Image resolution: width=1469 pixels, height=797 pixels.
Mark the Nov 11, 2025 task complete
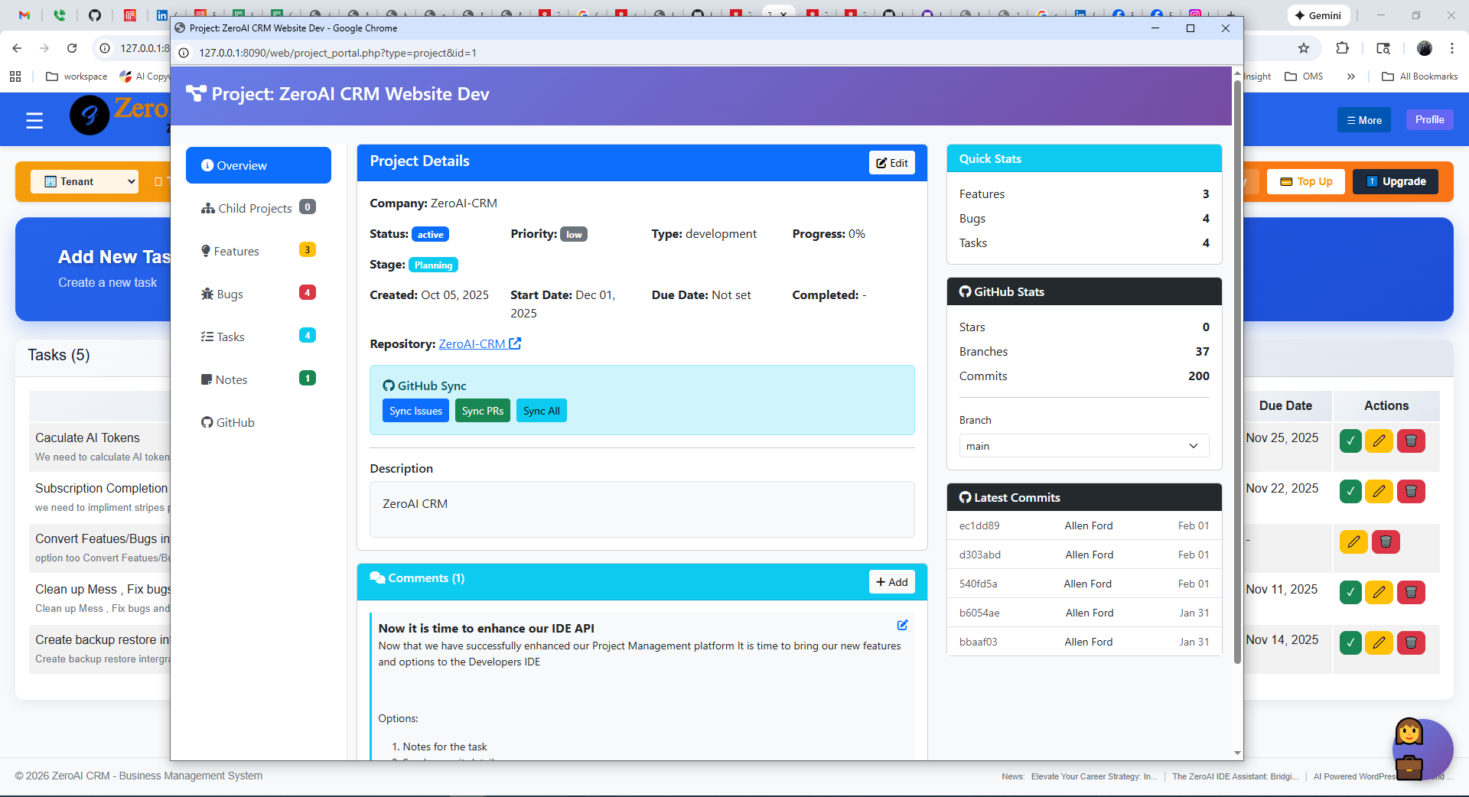[1350, 592]
